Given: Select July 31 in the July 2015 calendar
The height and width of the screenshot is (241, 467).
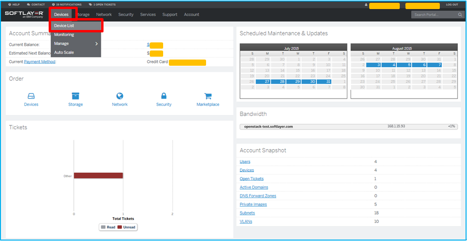Looking at the screenshot, I should 324,82.
